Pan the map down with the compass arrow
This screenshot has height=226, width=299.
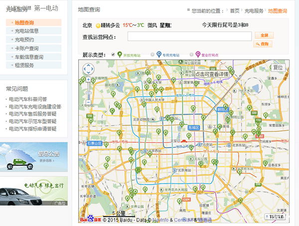[x=88, y=72]
